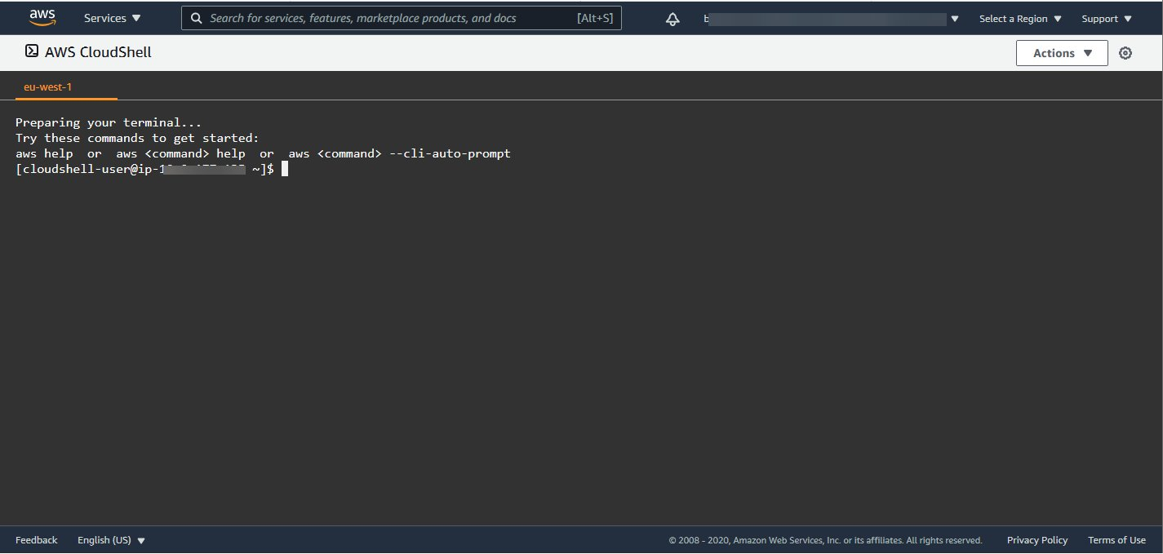The height and width of the screenshot is (554, 1163).
Task: Open the Actions menu
Action: (x=1061, y=52)
